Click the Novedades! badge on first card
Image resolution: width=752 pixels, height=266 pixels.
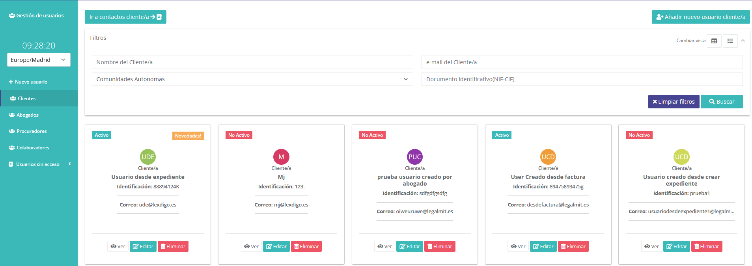pyautogui.click(x=188, y=136)
